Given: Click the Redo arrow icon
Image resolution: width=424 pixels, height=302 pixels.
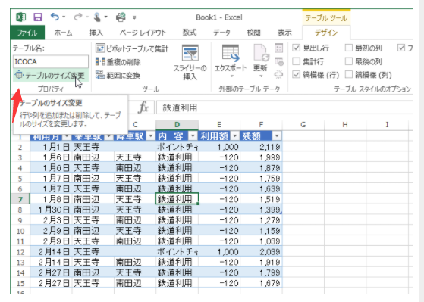Looking at the screenshot, I should (x=78, y=17).
